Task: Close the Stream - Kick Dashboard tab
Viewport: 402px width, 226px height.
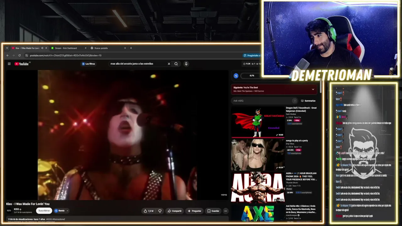Action: click(85, 48)
